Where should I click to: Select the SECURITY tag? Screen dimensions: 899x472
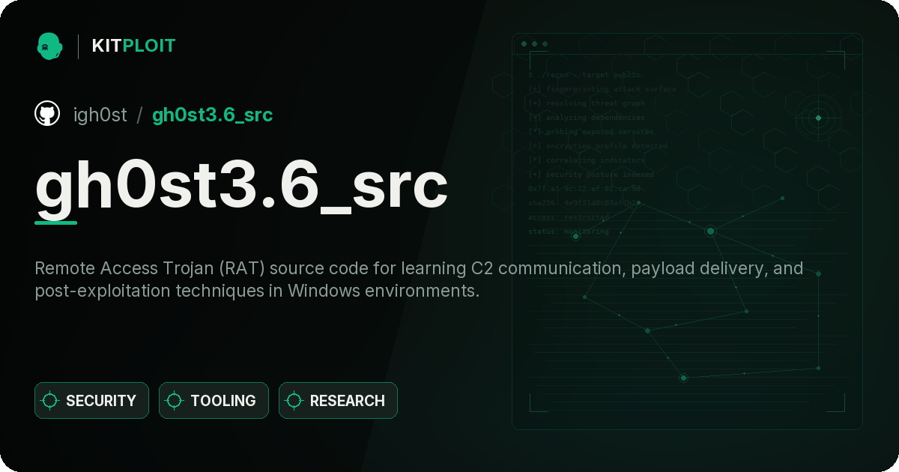click(91, 401)
